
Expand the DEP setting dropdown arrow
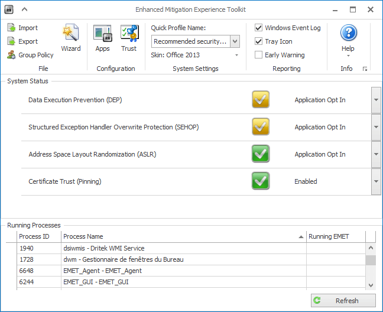(376, 100)
